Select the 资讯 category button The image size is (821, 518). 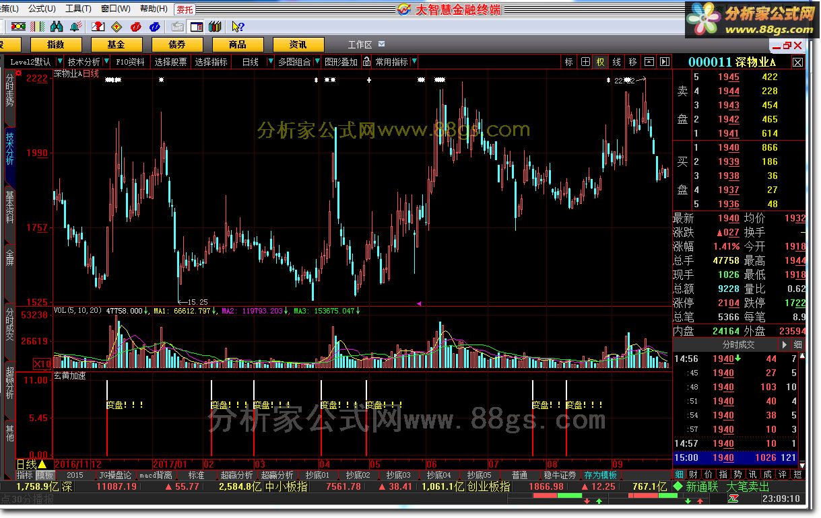pyautogui.click(x=298, y=44)
